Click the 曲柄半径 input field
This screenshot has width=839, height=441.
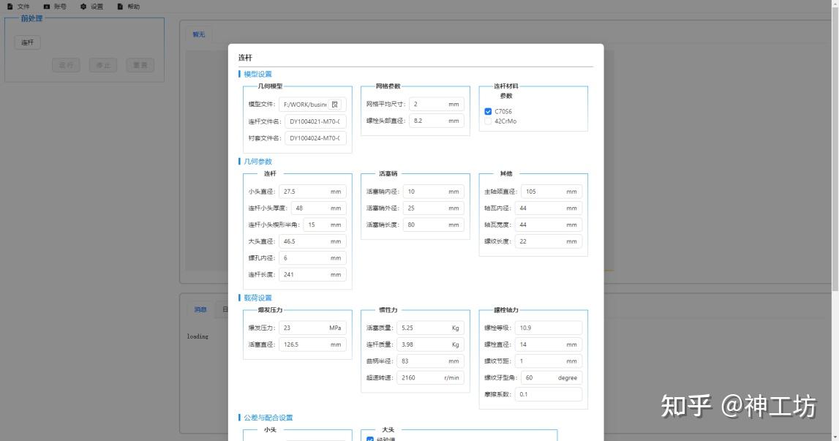click(430, 361)
